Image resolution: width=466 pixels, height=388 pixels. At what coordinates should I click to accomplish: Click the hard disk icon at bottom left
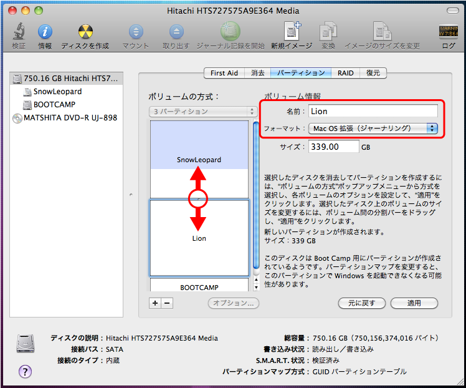point(26,344)
